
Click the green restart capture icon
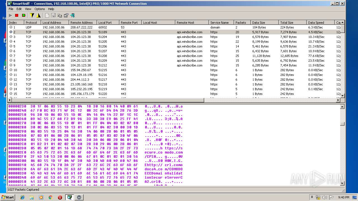24,15
